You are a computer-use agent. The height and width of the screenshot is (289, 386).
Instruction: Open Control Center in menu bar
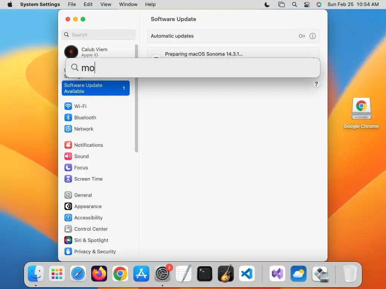(x=307, y=5)
